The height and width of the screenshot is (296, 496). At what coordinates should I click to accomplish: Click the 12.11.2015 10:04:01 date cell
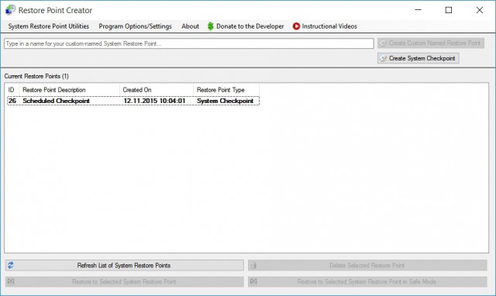[x=154, y=101]
